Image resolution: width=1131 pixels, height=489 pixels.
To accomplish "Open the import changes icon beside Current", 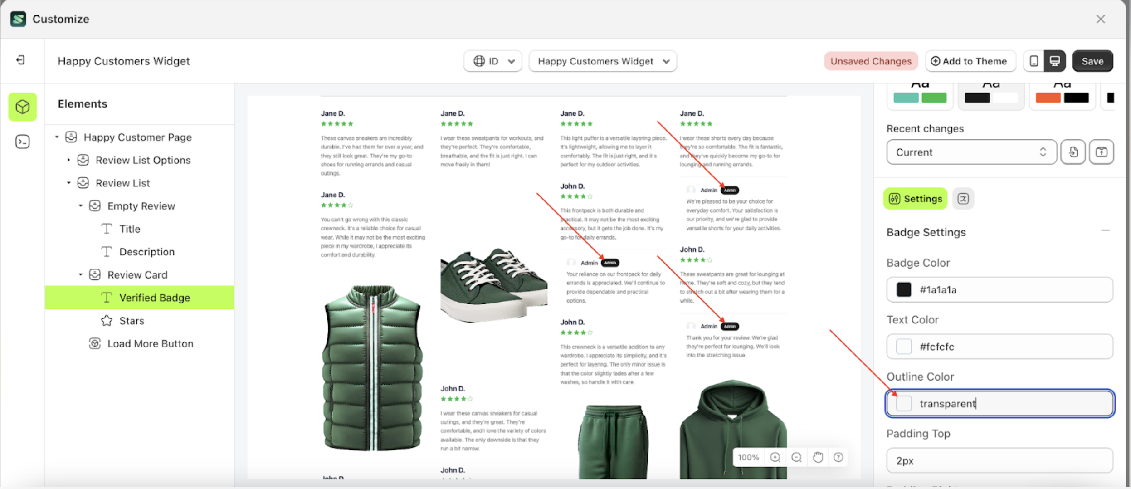I will tap(1072, 152).
